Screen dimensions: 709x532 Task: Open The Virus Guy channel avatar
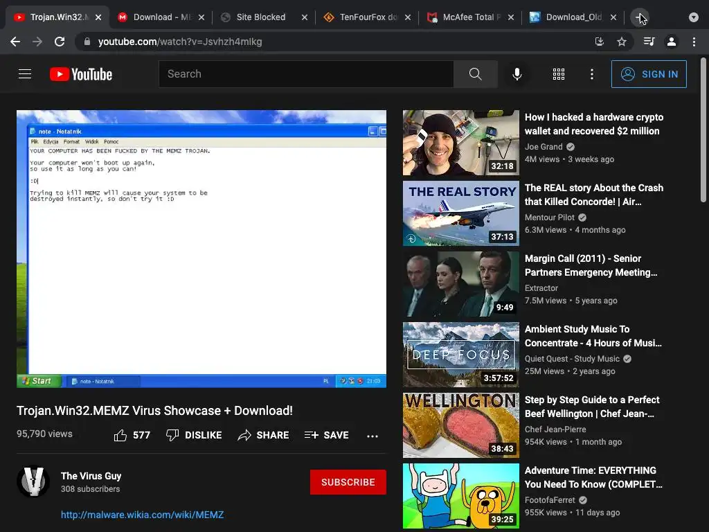(x=33, y=481)
